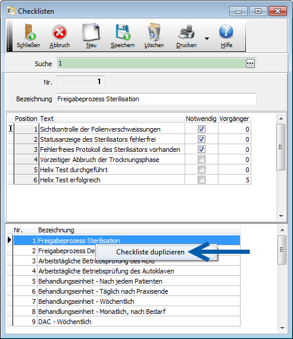Click Vorgänger value 5 for Helix Test erfolgreich
The width and height of the screenshot is (293, 339).
(x=235, y=180)
